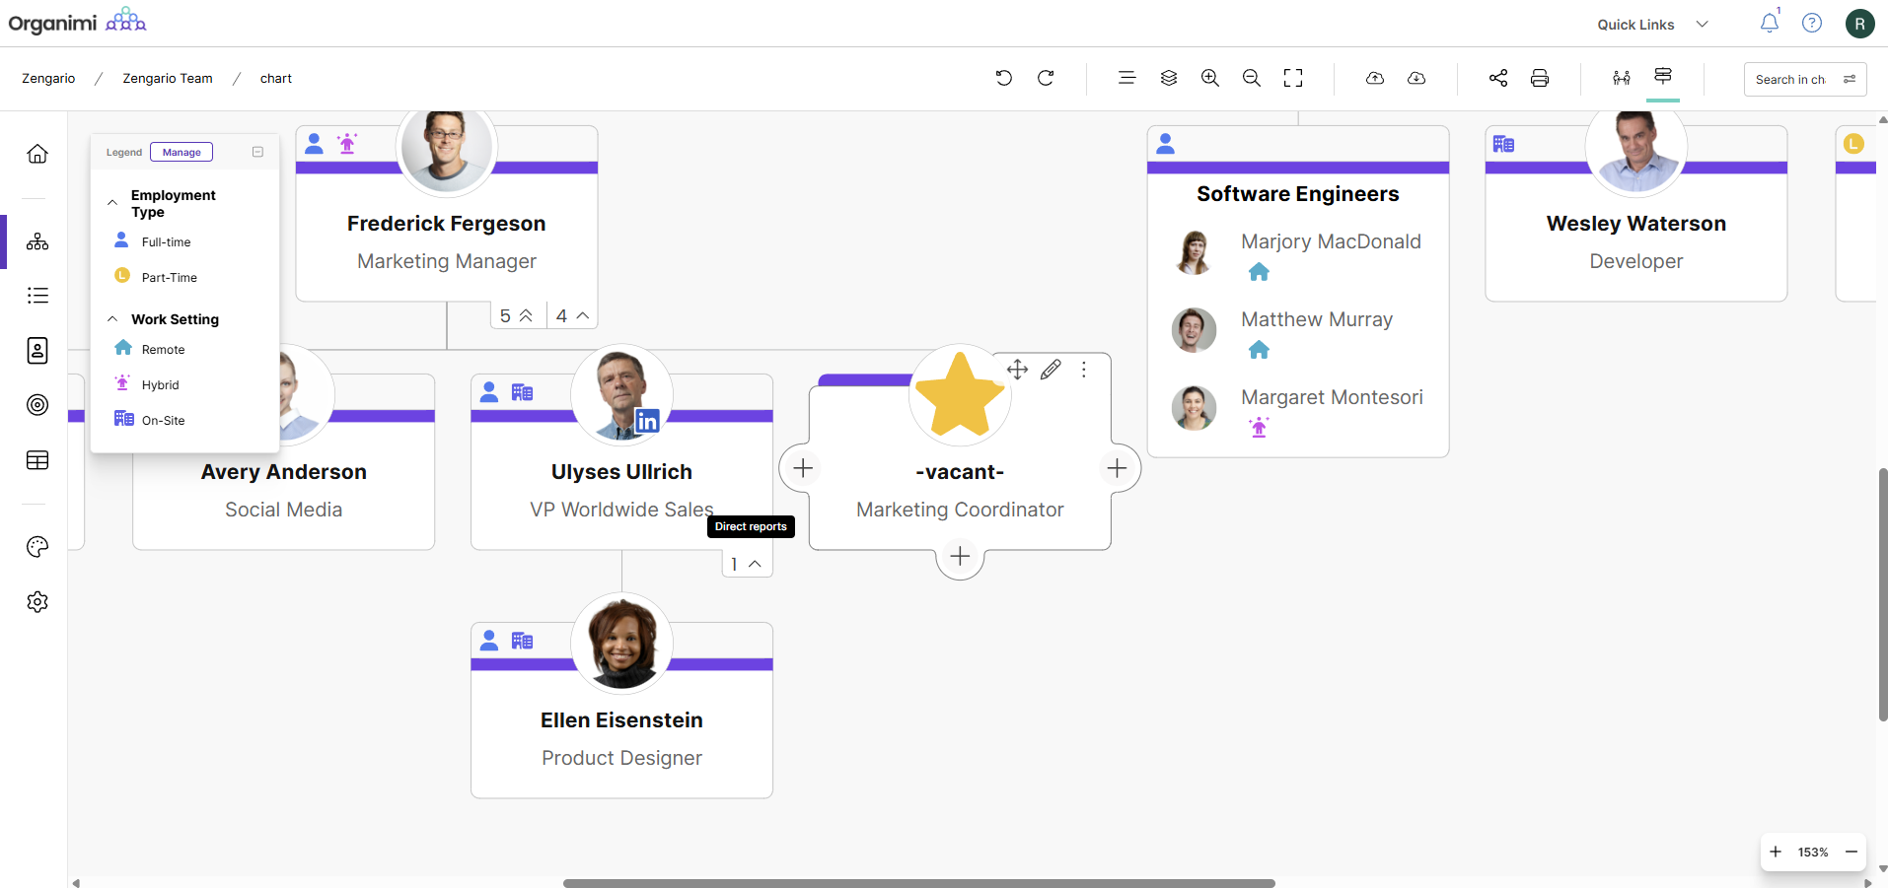Click the Organimi logo
Screen dimensions: 1888x888
(77, 22)
